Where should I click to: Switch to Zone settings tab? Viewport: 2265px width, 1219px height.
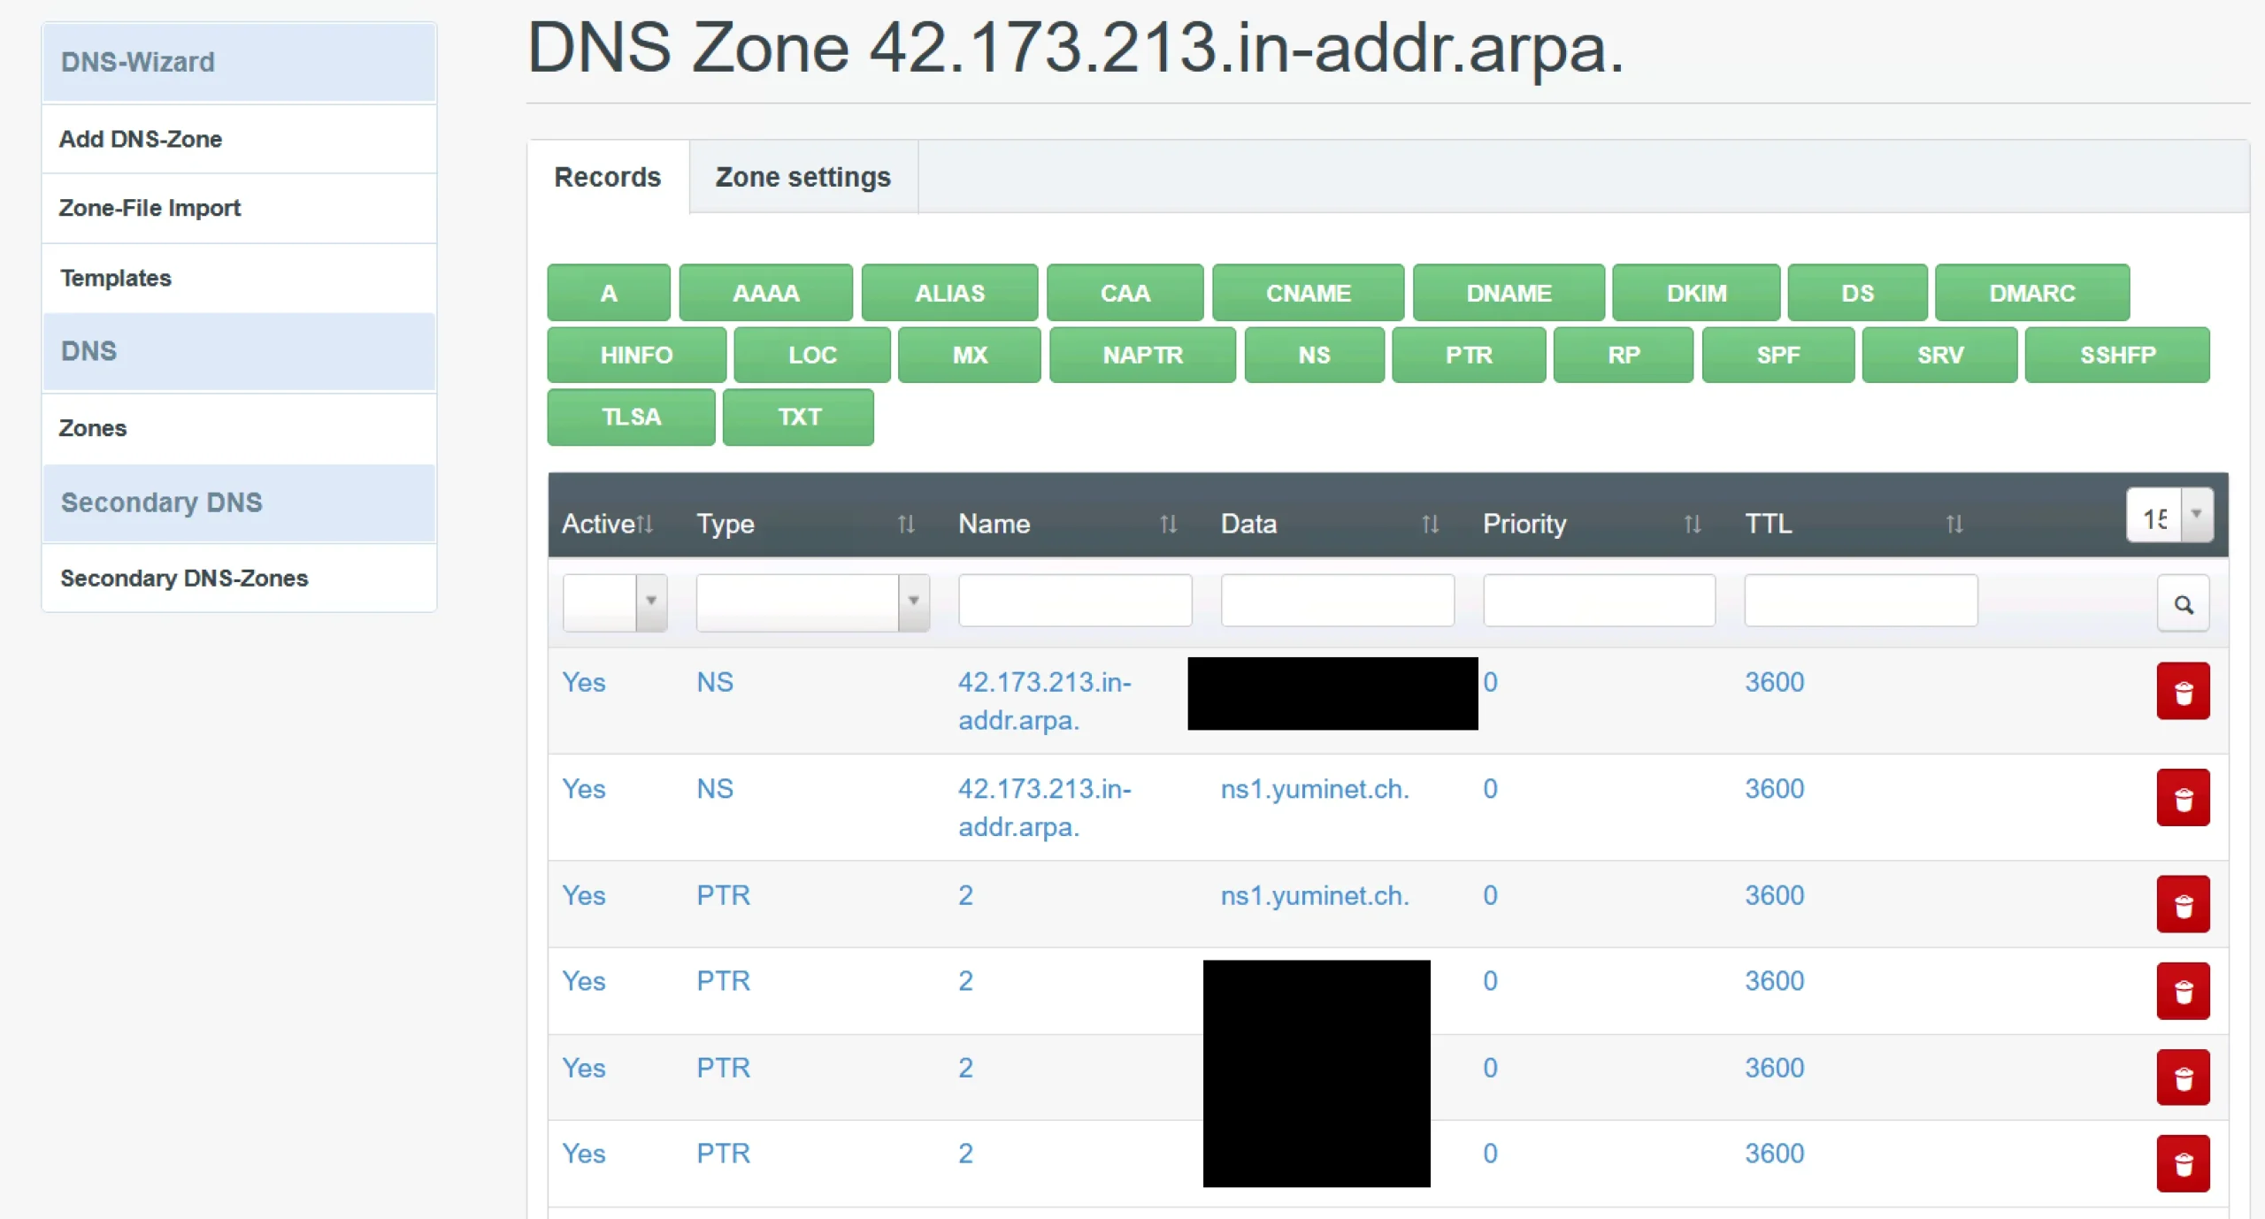(802, 177)
